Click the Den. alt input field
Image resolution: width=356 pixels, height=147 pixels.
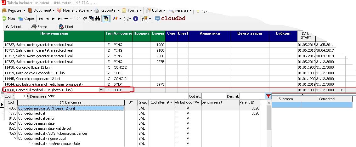click(252, 96)
